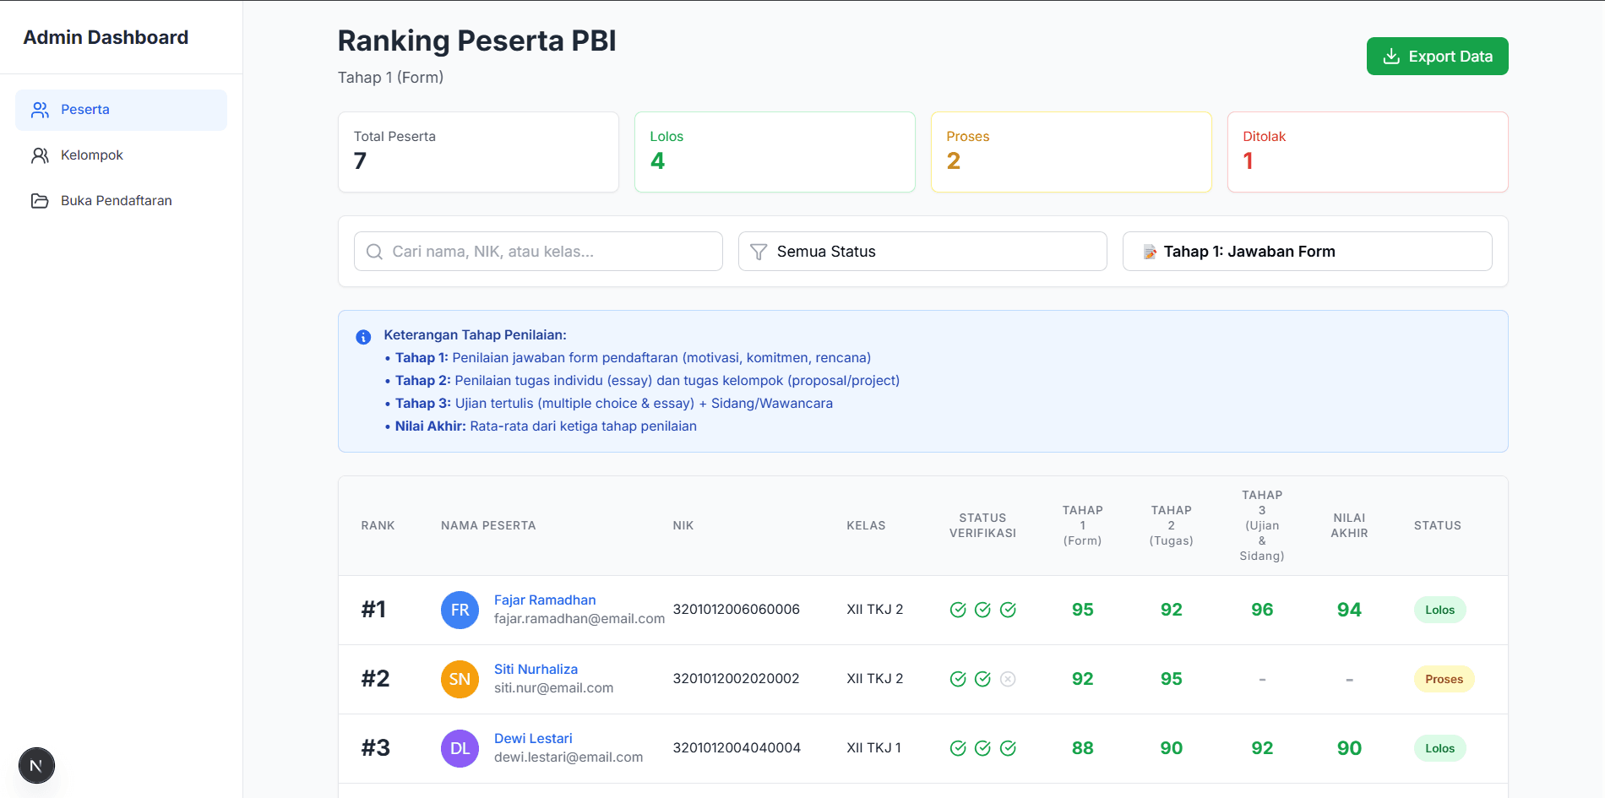
Task: Click the RANK column header
Action: tap(378, 525)
